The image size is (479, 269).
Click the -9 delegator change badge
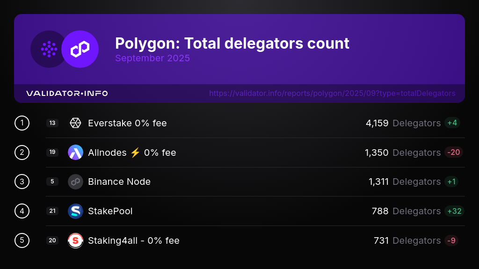[451, 240]
